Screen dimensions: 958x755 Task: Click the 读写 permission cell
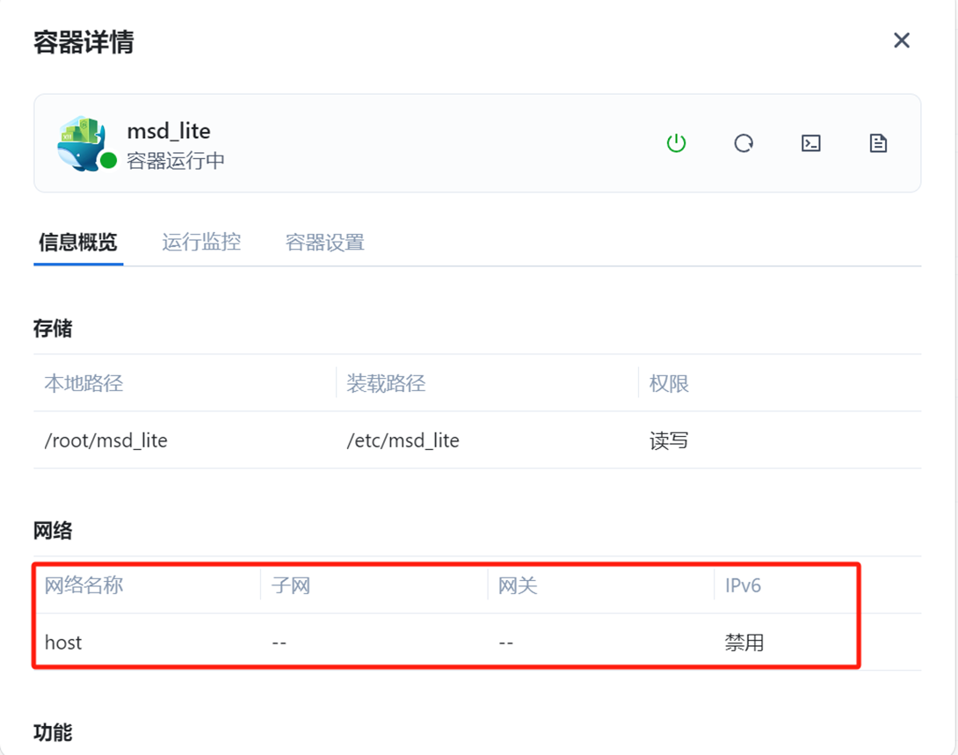tap(668, 440)
